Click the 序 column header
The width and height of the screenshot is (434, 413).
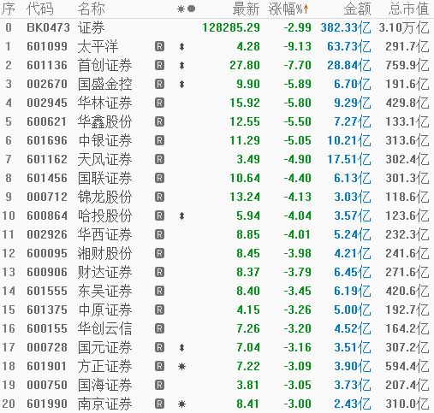[8, 9]
